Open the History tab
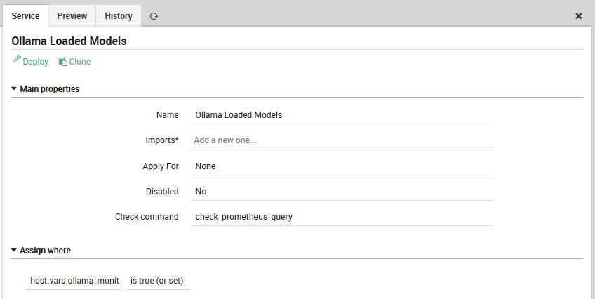This screenshot has height=299, width=595. pos(119,16)
